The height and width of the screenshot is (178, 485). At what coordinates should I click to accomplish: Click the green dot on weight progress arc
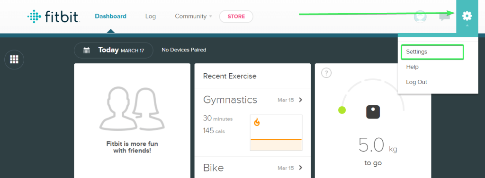coord(342,110)
